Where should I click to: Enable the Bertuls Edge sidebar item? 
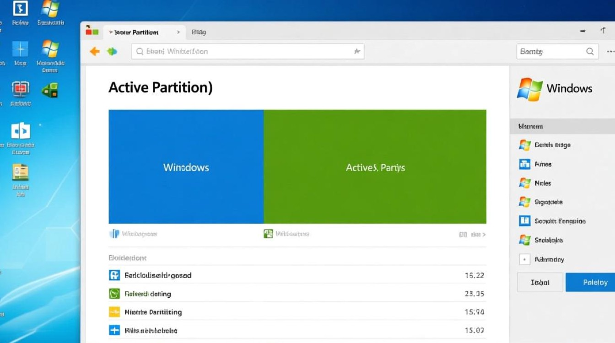pos(525,145)
